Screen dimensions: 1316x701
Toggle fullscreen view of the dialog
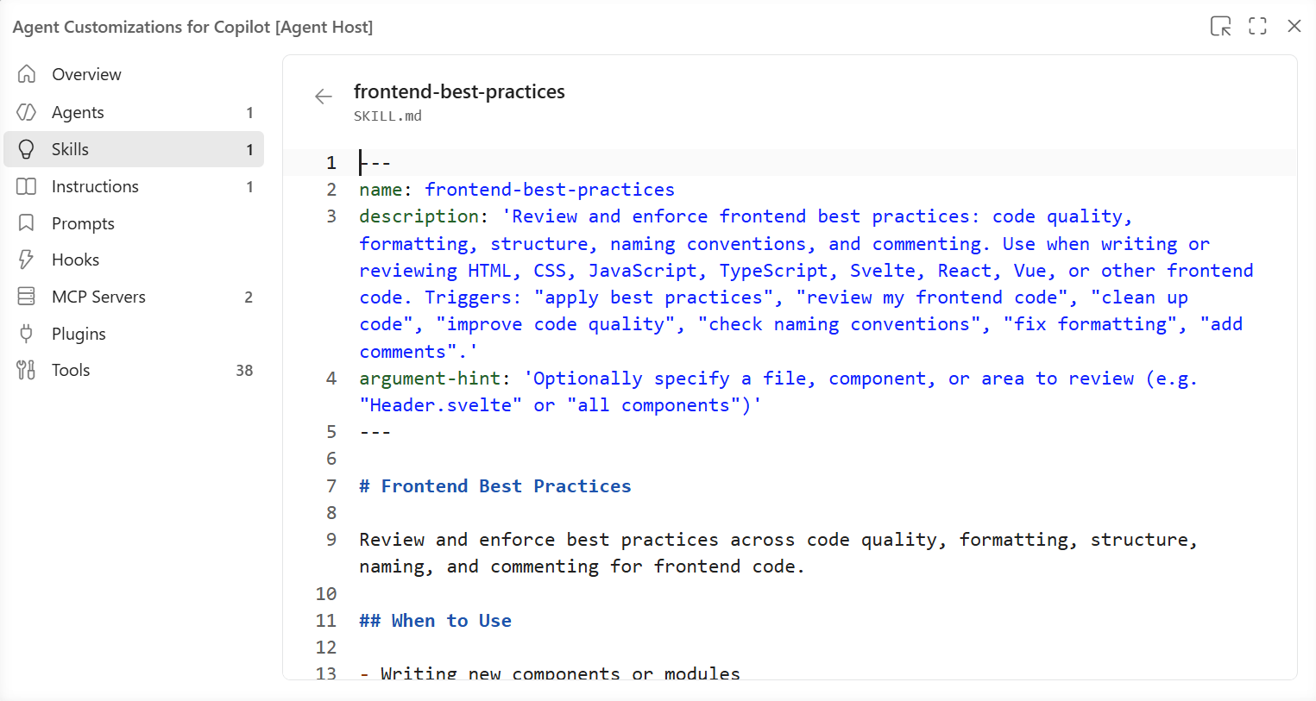tap(1258, 26)
